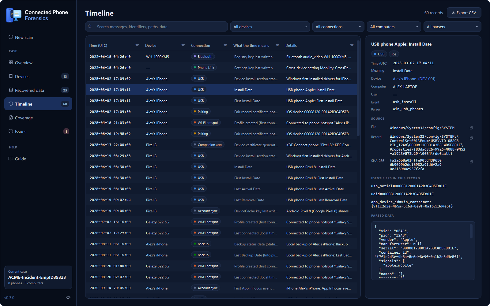Click the search messages input field
This screenshot has height=306, width=490.
(x=156, y=27)
